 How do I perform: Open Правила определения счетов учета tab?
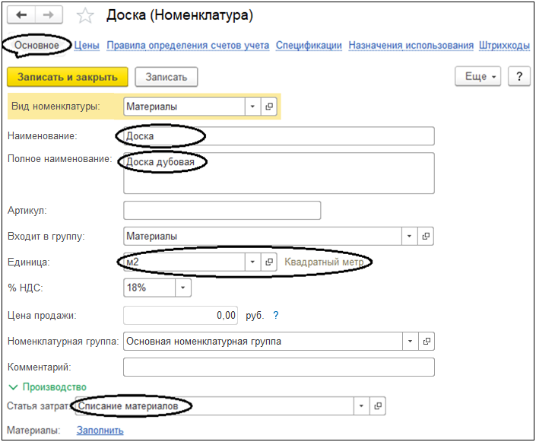pyautogui.click(x=188, y=46)
